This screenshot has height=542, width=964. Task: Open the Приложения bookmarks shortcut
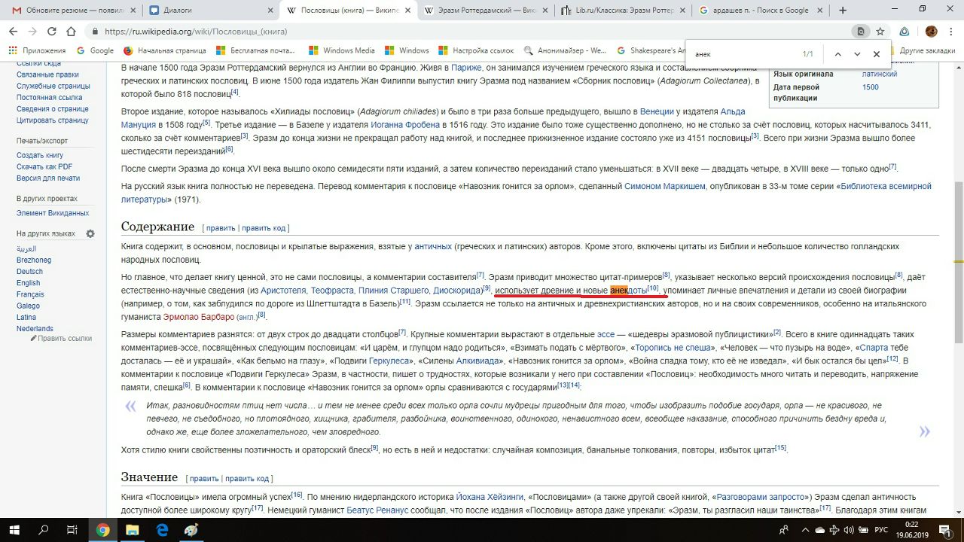tap(38, 50)
